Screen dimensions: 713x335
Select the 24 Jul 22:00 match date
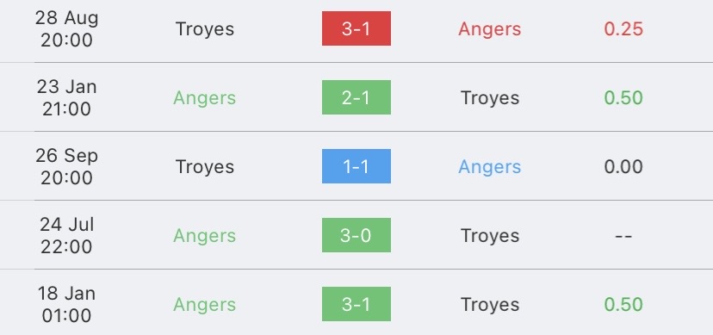pos(66,235)
